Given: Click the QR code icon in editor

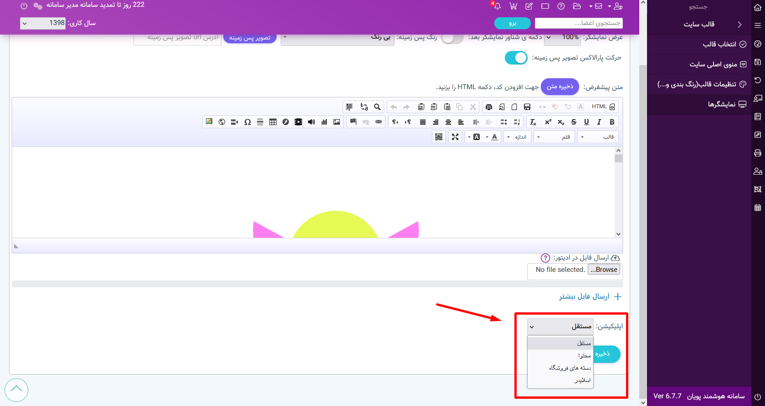Looking at the screenshot, I should point(439,137).
